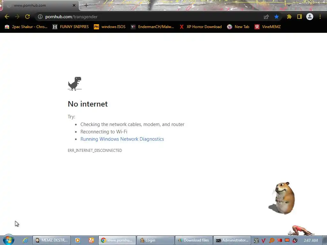The image size is (327, 245).
Task: Reload the page with the refresh icon
Action: [x=27, y=17]
